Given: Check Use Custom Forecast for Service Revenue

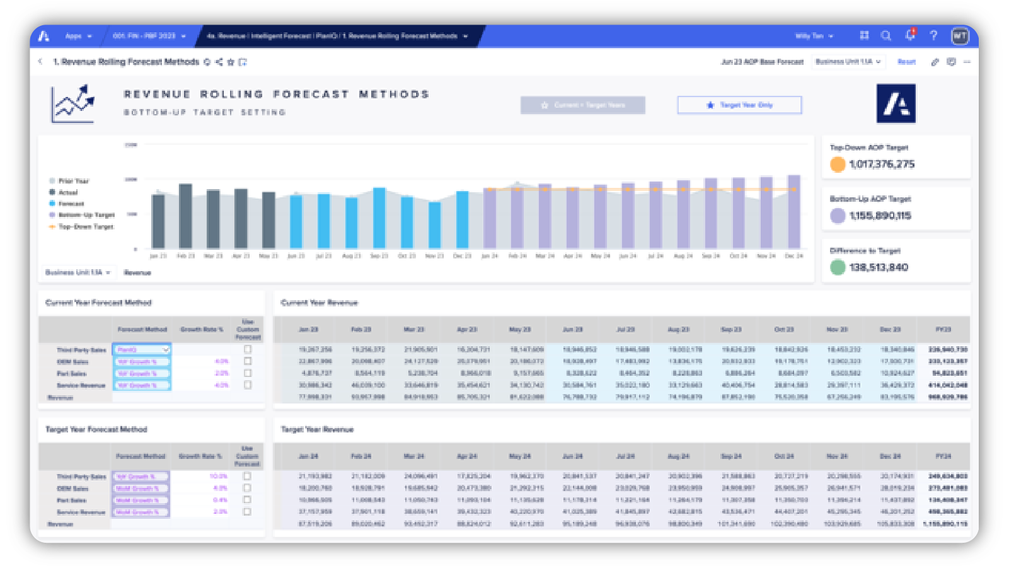Looking at the screenshot, I should tap(248, 385).
